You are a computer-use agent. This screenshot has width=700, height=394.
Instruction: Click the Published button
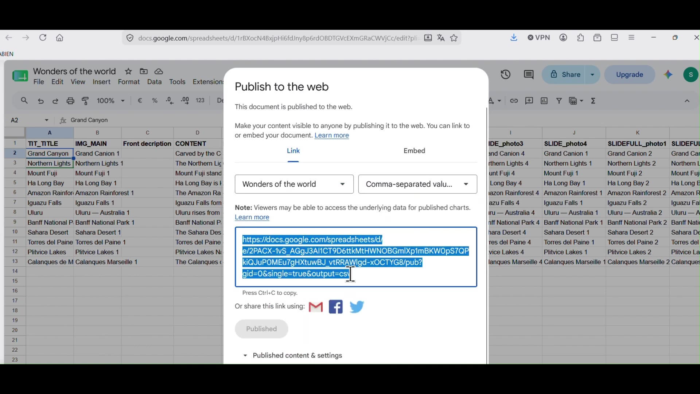click(262, 329)
